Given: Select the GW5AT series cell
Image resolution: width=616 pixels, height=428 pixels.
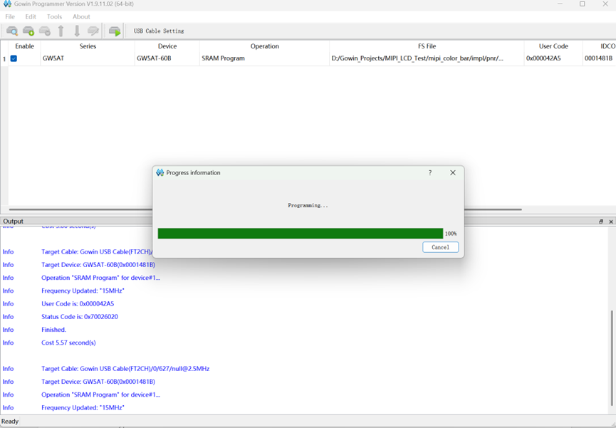Looking at the screenshot, I should coord(88,58).
